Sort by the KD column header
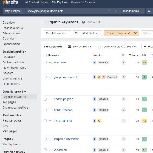153x153 pixels. [144, 55]
